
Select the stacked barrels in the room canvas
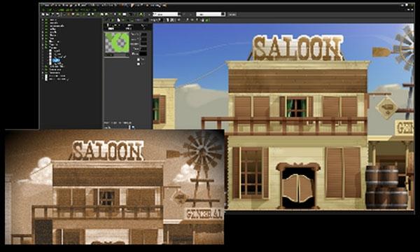coord(386,187)
